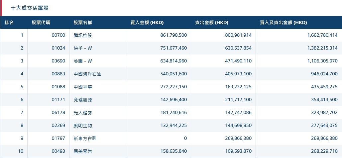The height and width of the screenshot is (158, 342).
Task: Click the 排名 column header
Action: (x=9, y=23)
